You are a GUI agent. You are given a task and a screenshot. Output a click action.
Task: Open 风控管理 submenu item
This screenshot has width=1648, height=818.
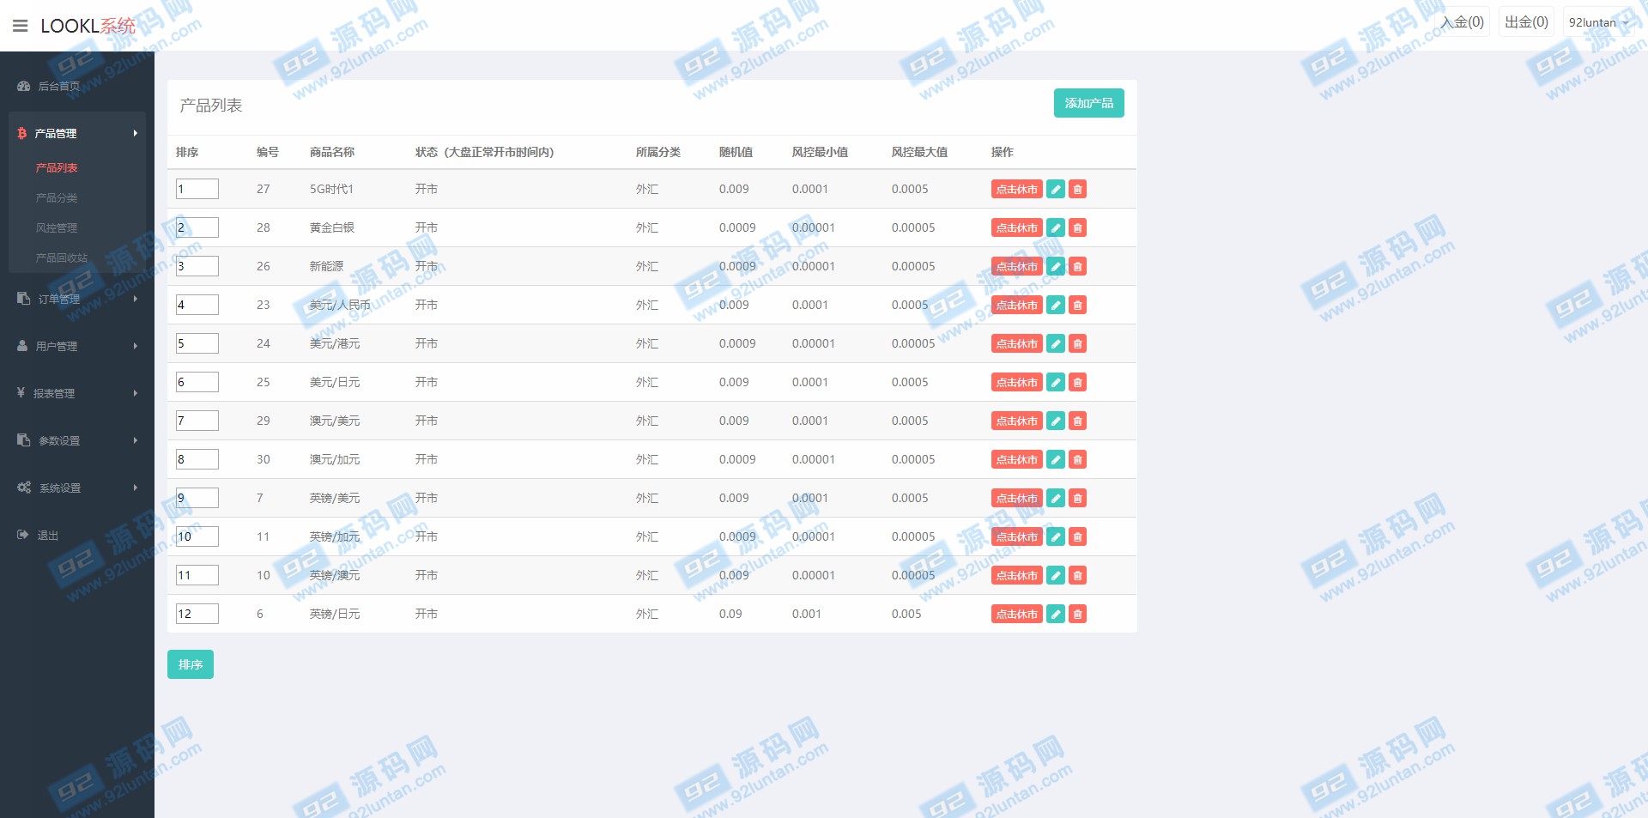pyautogui.click(x=57, y=227)
